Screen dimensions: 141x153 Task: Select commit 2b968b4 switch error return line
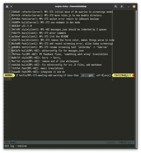(55, 19)
